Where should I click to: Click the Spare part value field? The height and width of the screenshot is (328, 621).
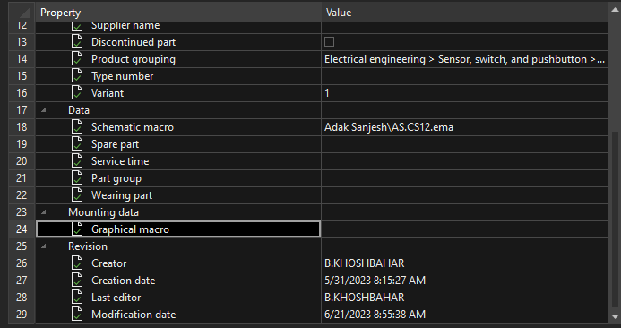(x=464, y=144)
